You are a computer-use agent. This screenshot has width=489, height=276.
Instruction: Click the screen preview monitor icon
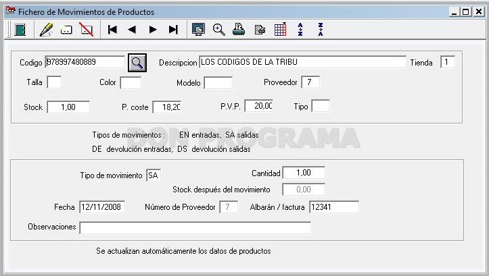(x=198, y=30)
